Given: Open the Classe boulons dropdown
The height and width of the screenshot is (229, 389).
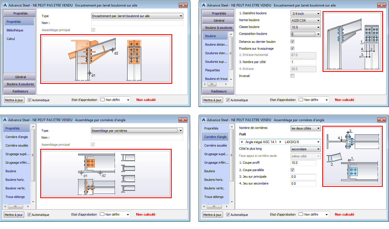Looking at the screenshot, I should coord(305,27).
